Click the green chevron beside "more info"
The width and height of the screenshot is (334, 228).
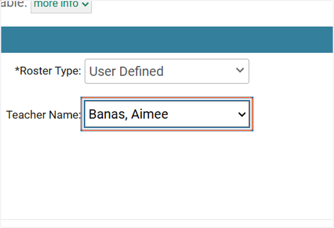(85, 4)
